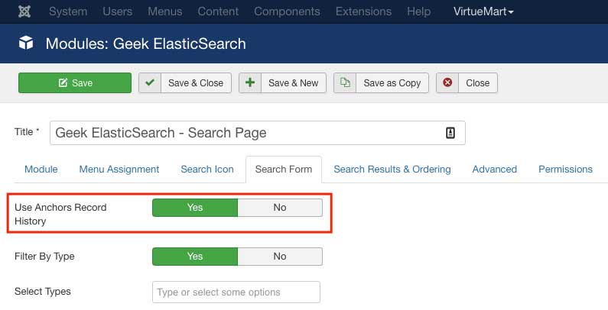Open the Extensions menu
Image resolution: width=608 pixels, height=310 pixels.
pos(363,11)
